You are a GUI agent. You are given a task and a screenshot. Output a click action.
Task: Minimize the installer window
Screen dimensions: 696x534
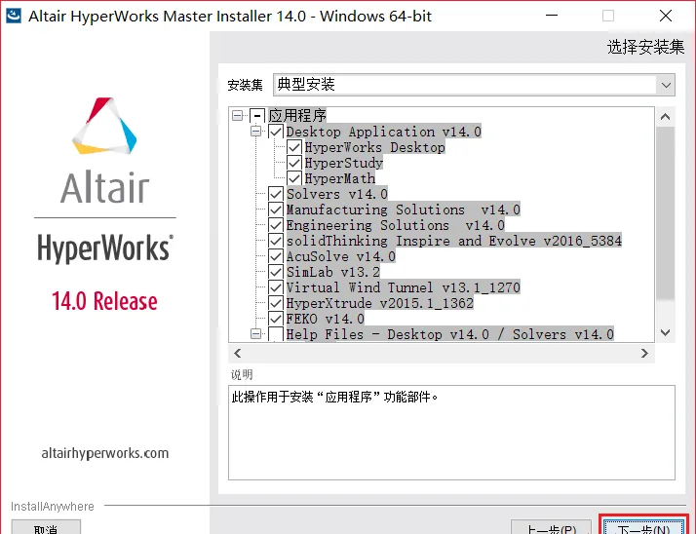click(552, 16)
